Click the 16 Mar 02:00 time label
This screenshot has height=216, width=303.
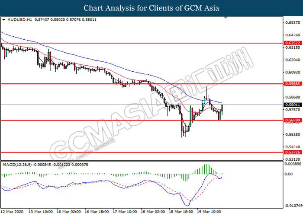coord(69,212)
